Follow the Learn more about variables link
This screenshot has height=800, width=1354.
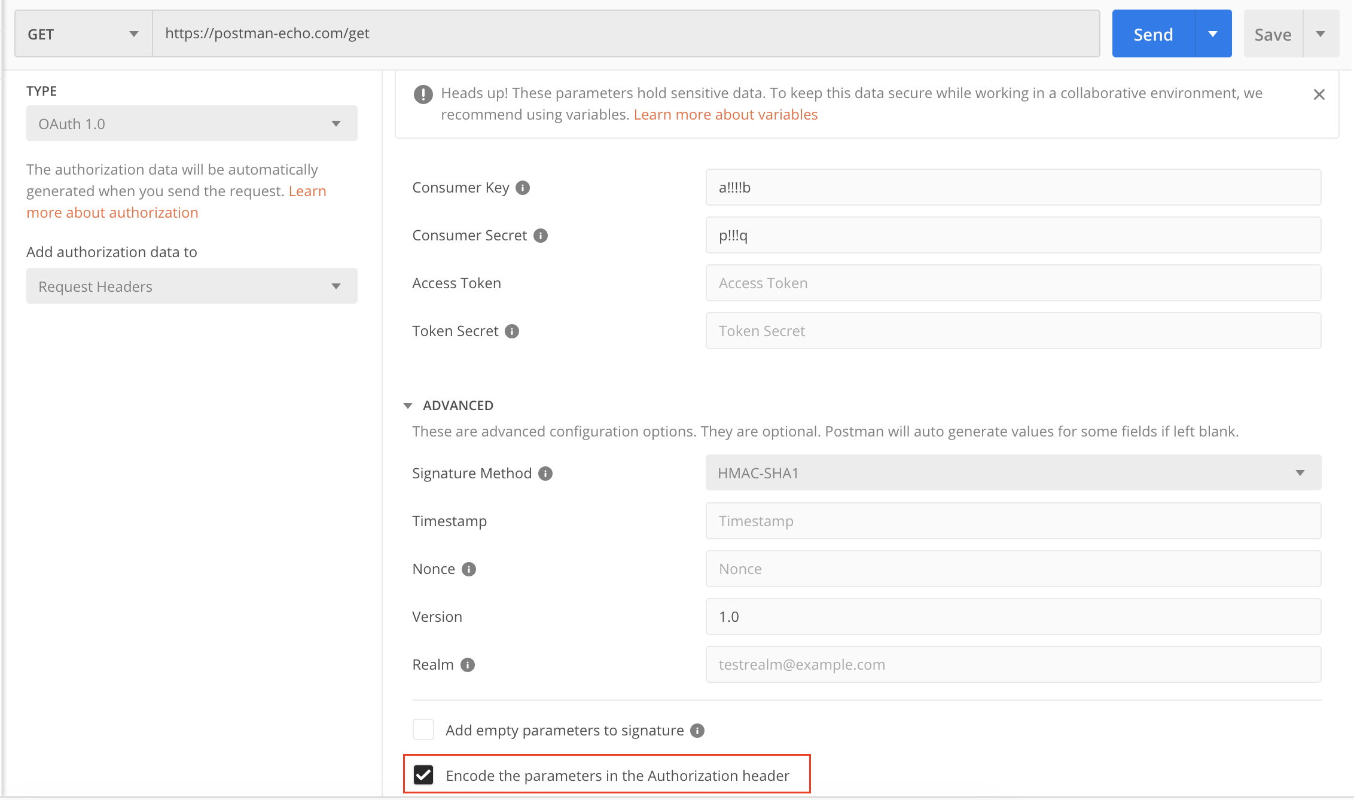(x=725, y=114)
